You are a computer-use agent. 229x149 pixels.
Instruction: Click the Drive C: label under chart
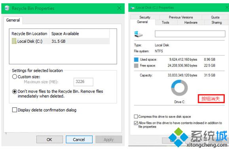pos(180,102)
